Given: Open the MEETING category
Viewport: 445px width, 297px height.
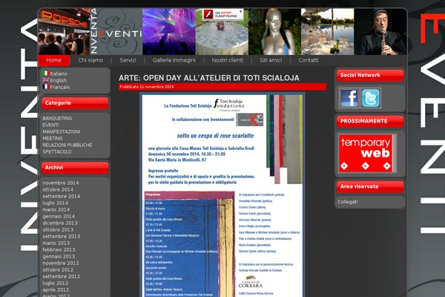Looking at the screenshot, I should click(53, 138).
